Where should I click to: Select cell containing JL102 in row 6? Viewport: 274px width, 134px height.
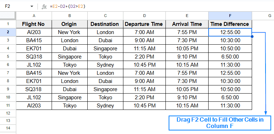click(34, 65)
